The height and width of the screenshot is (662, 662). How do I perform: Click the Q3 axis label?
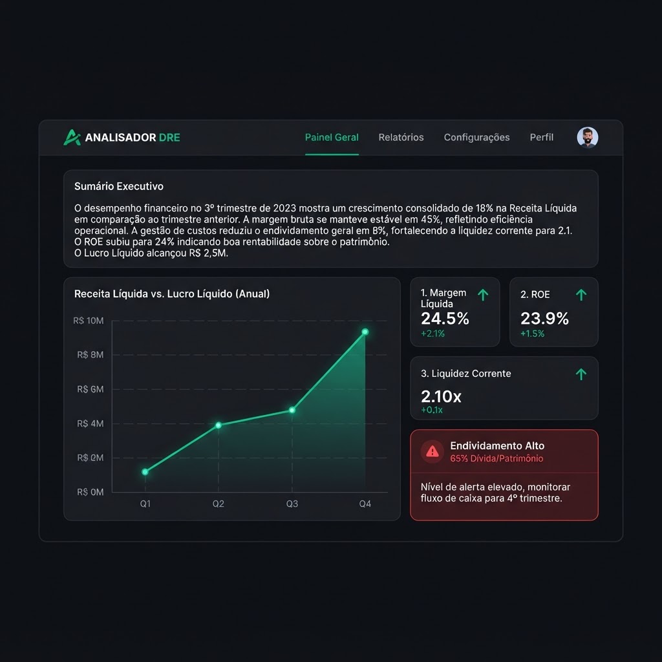point(292,504)
